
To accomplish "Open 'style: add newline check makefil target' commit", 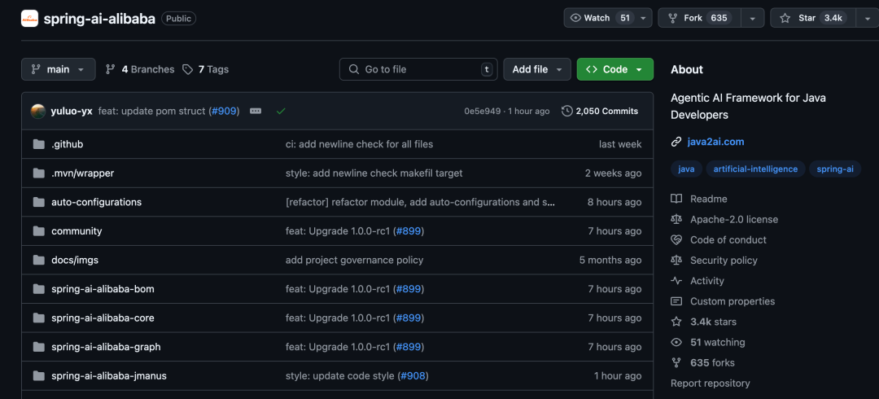I will [374, 173].
